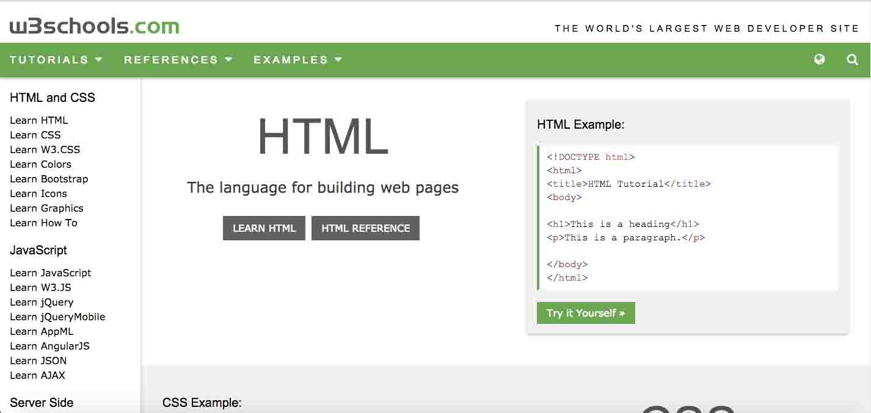The image size is (871, 413).
Task: Click the 'CSS Example:' heading
Action: tap(202, 403)
